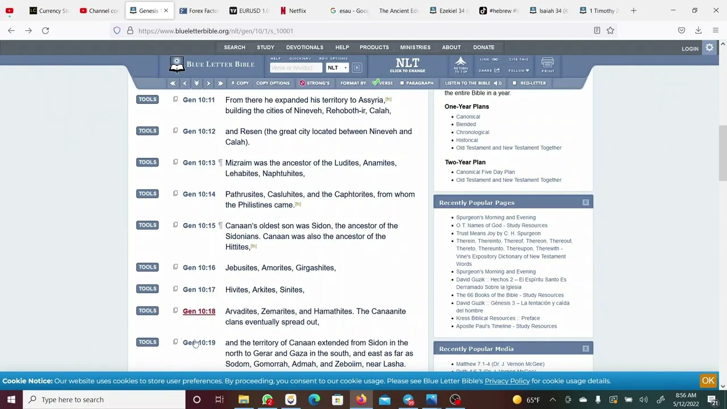727x409 pixels.
Task: Click the Tools button for Gen 10:16
Action: 147,267
